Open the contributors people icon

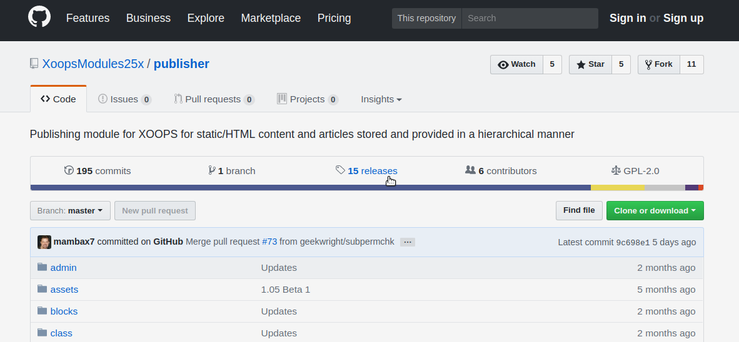click(470, 170)
